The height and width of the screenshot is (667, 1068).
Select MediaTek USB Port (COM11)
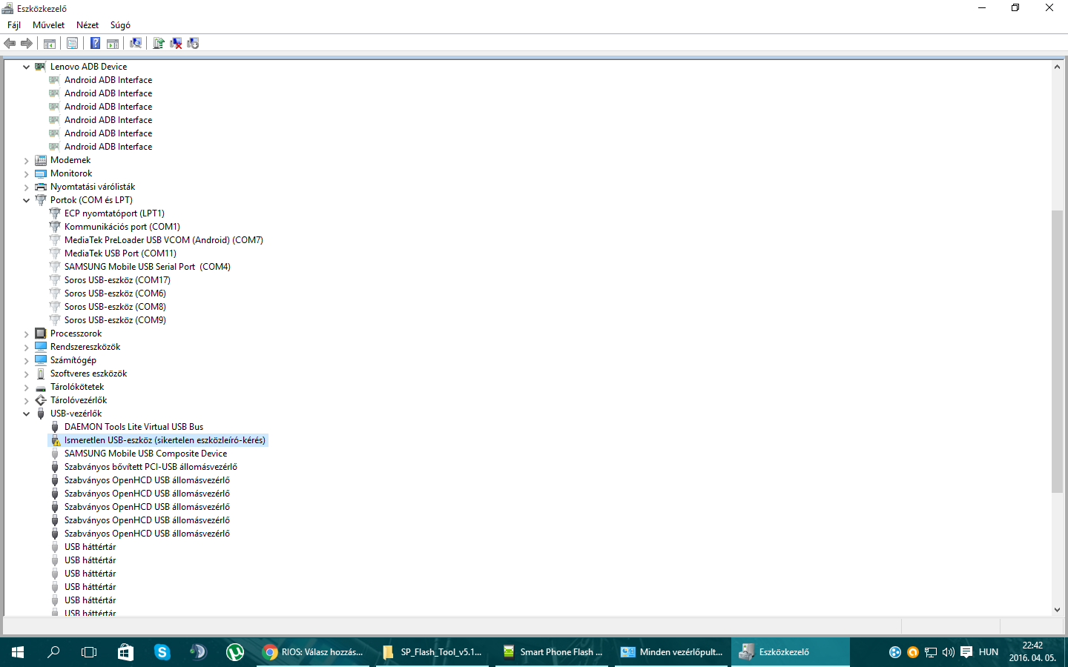coord(120,253)
